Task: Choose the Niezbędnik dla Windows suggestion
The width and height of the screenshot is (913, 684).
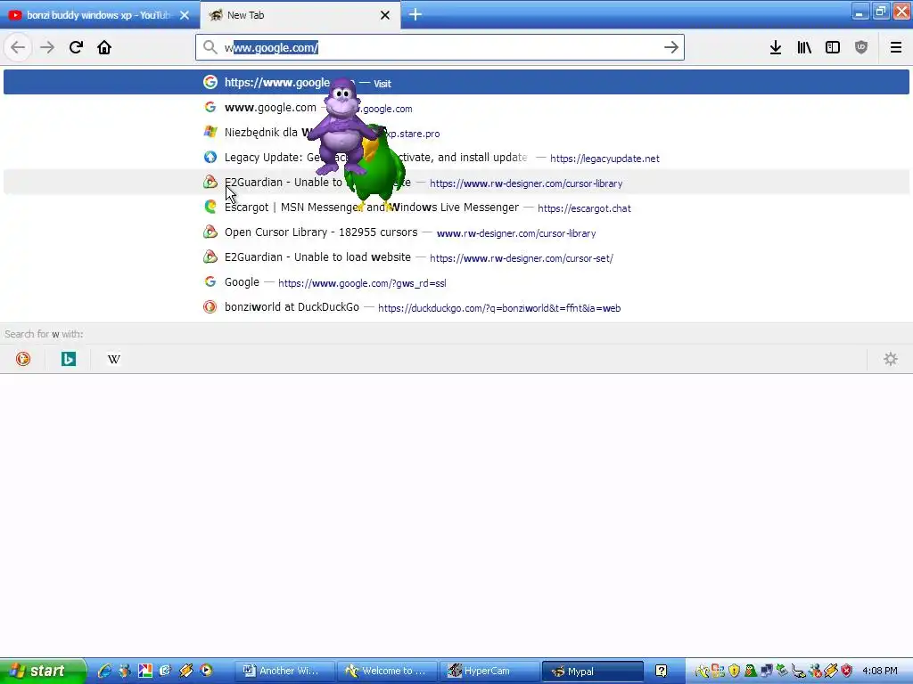Action: 456,133
